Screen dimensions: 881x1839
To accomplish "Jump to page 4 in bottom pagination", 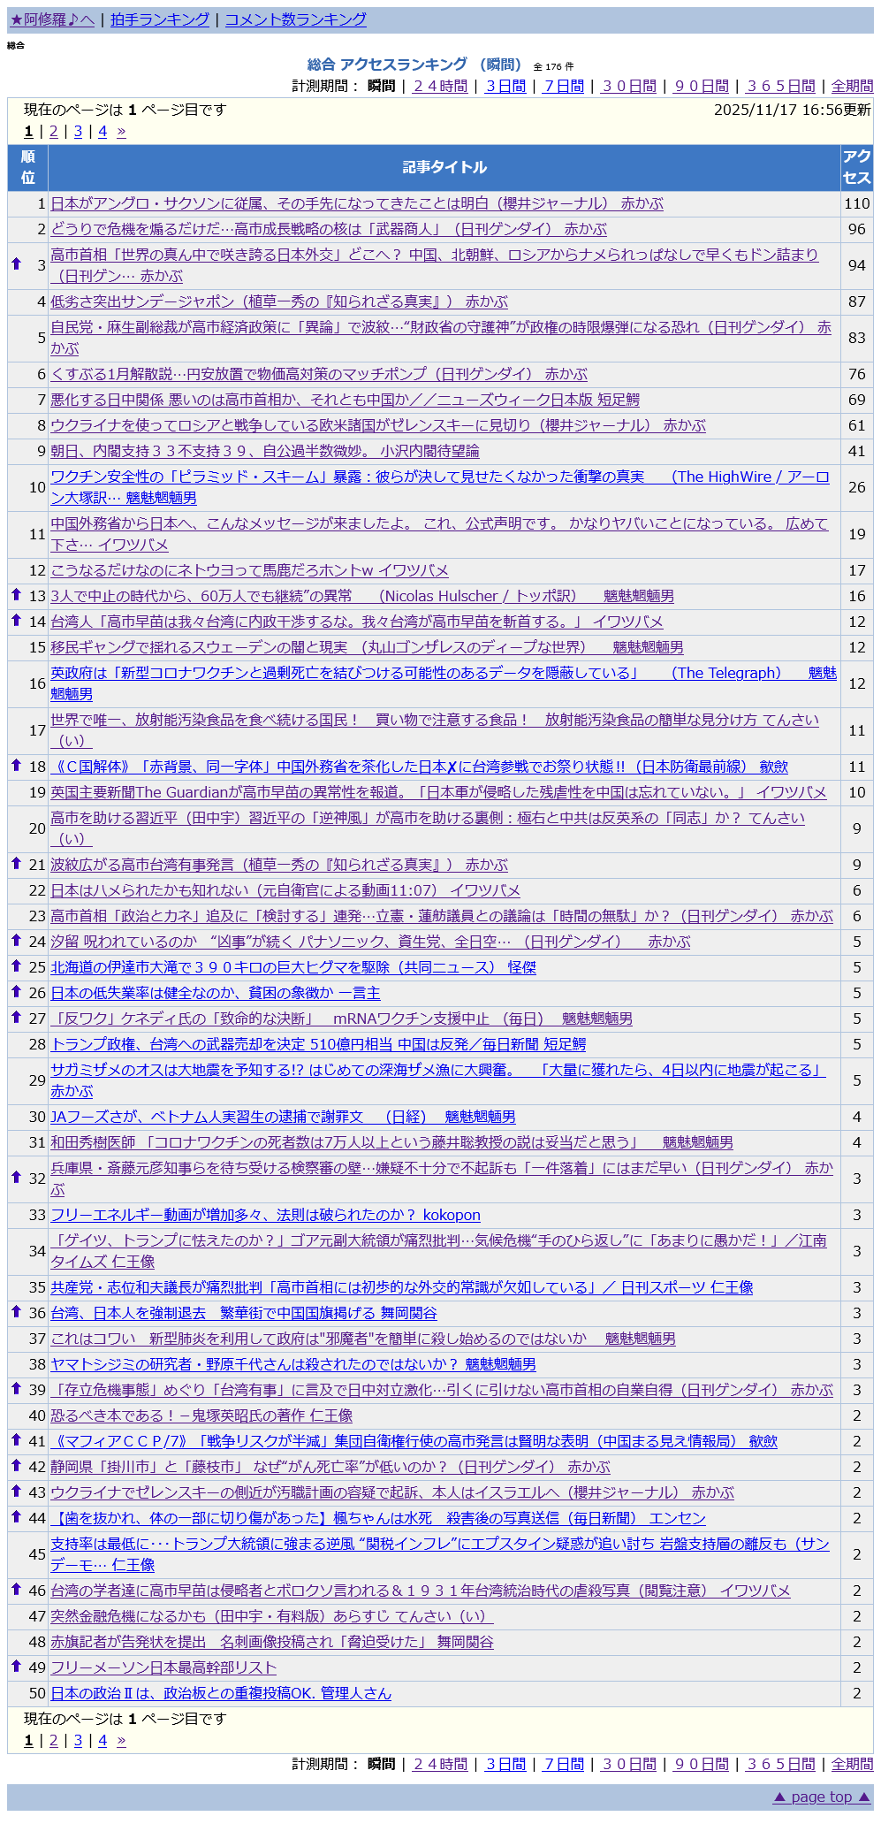I will click(x=103, y=1740).
